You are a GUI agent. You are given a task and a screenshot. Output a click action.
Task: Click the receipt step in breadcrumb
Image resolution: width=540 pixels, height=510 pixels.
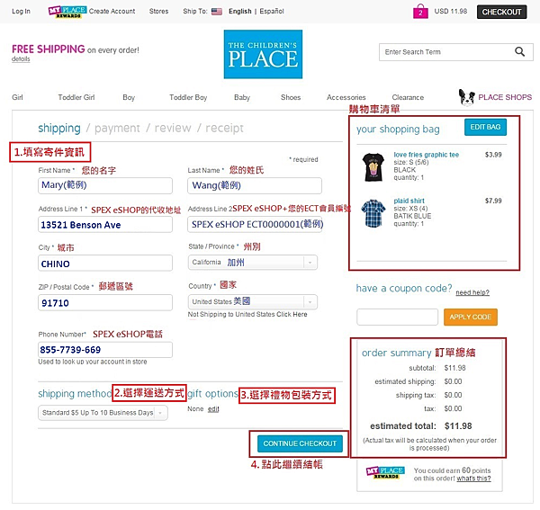(224, 128)
